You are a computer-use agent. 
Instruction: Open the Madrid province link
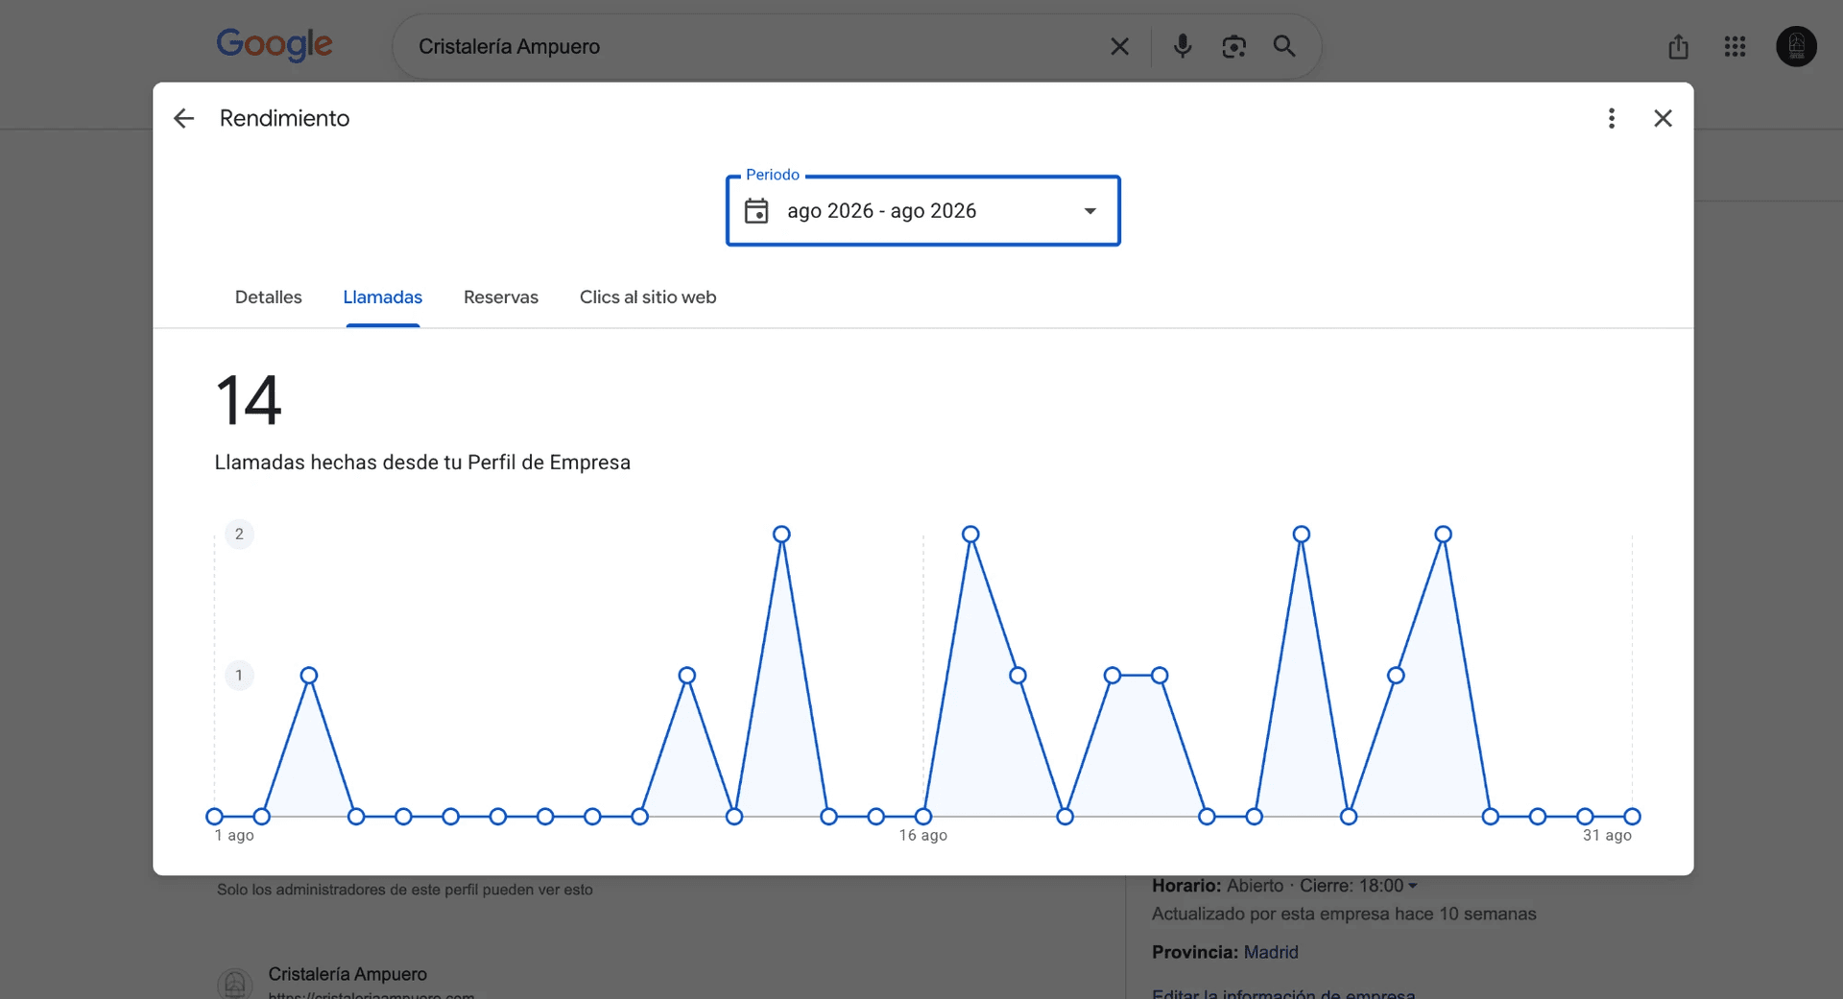(x=1271, y=952)
